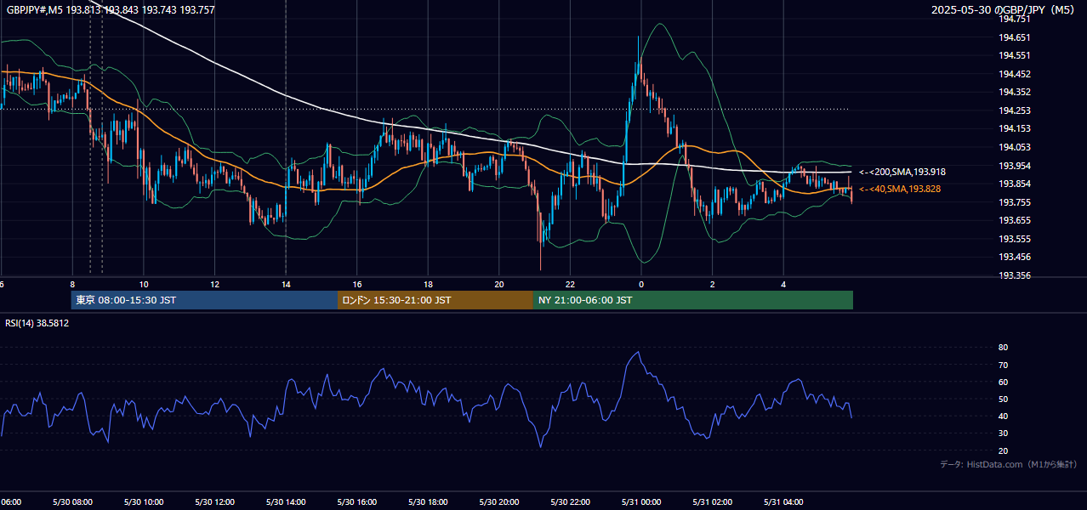Image resolution: width=1087 pixels, height=510 pixels.
Task: Click price axis value 194.551
Action: coord(1015,55)
